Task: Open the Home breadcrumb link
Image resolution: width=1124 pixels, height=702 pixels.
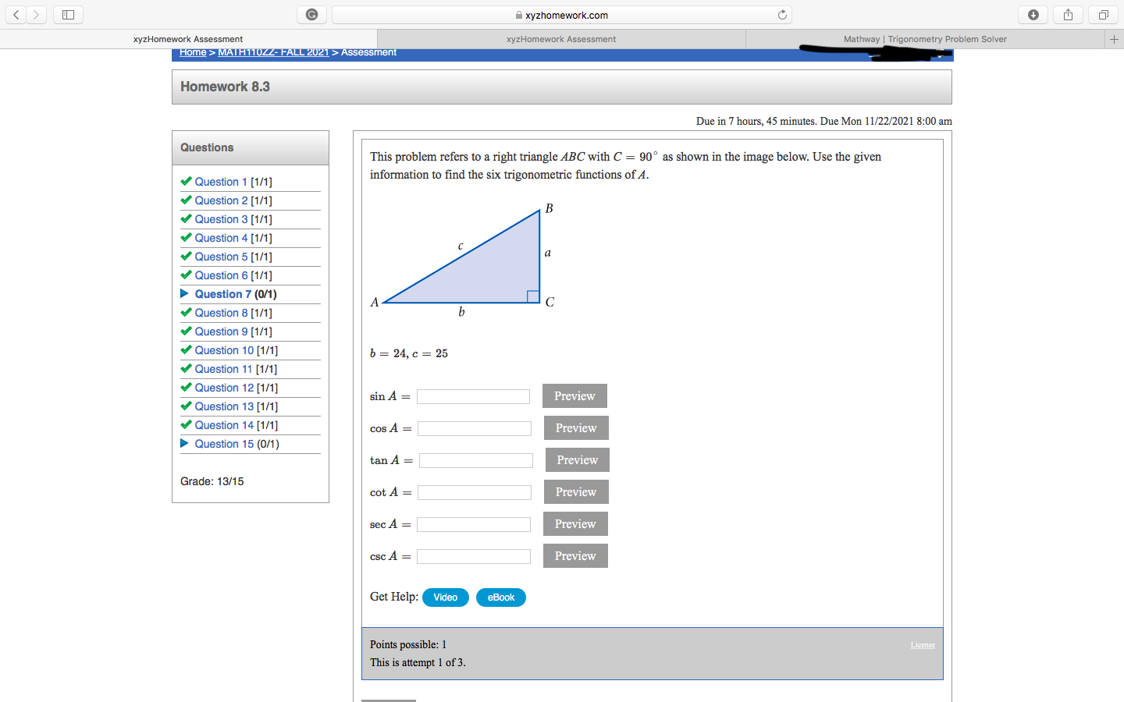Action: [193, 52]
